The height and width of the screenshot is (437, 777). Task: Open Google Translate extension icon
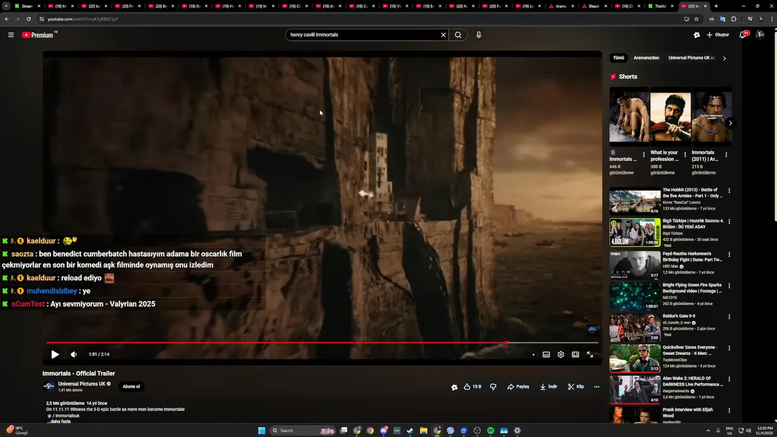pos(722,19)
